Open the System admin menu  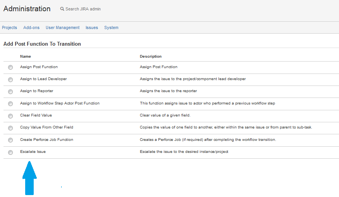click(x=111, y=27)
